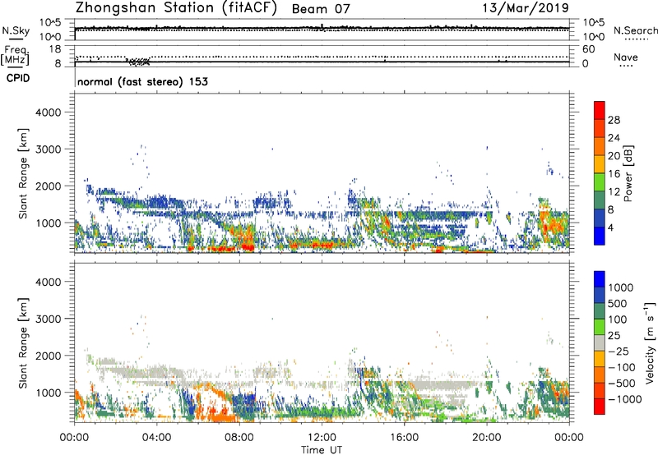Click the '16' tick on the power colorbar
The image size is (658, 455).
pyautogui.click(x=614, y=174)
